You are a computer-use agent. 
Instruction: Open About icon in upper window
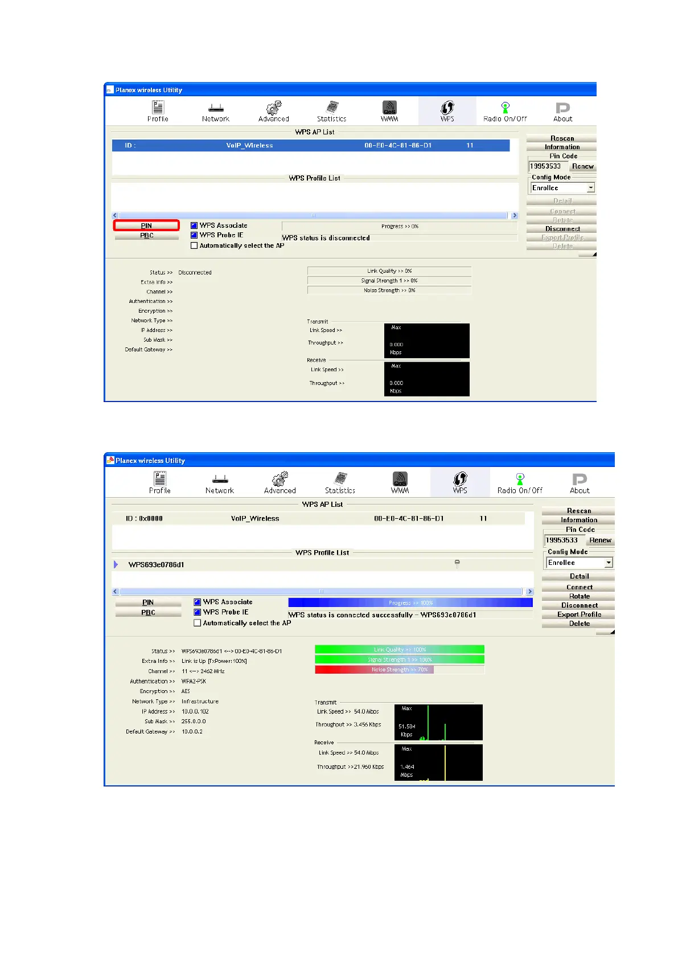pos(563,108)
